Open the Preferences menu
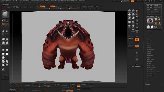The height and width of the screenshot is (92, 164). tap(51, 3)
